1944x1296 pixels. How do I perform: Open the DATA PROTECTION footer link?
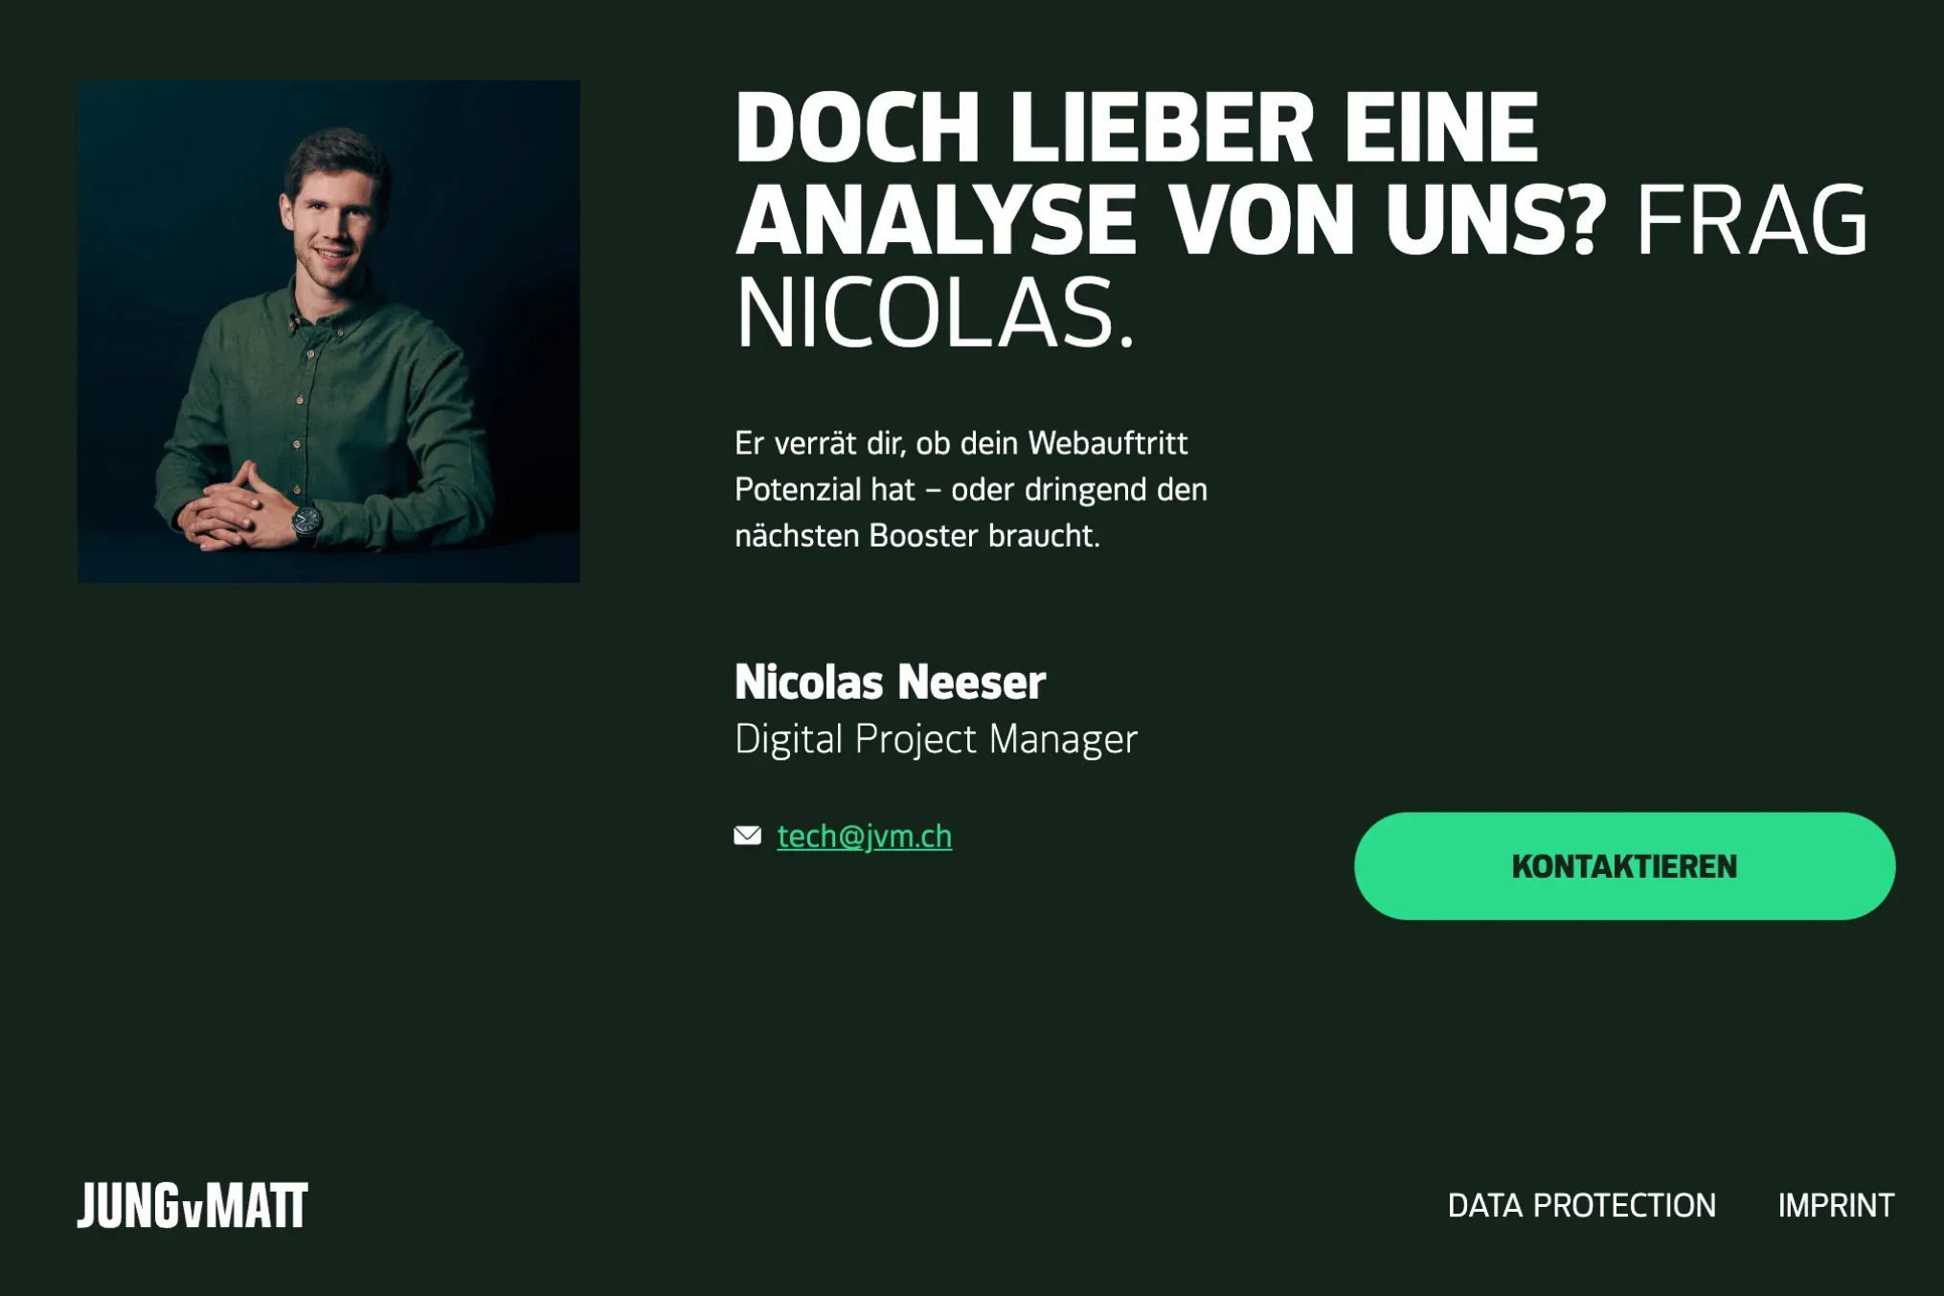point(1581,1205)
